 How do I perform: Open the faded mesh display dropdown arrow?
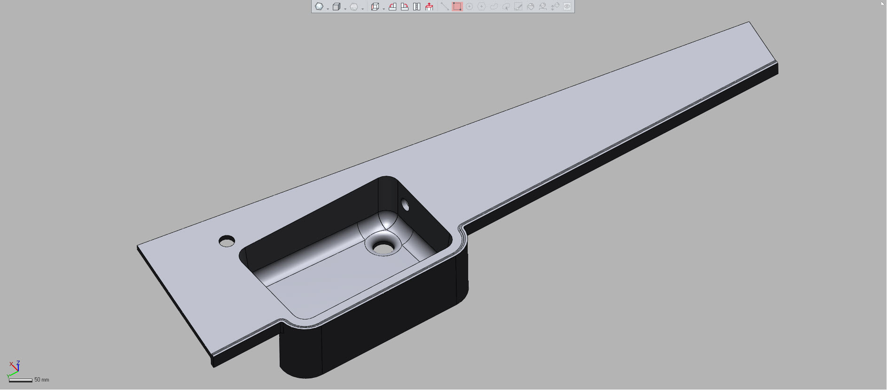[x=362, y=9]
